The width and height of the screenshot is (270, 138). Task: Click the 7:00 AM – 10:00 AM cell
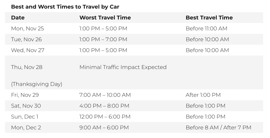coord(105,95)
